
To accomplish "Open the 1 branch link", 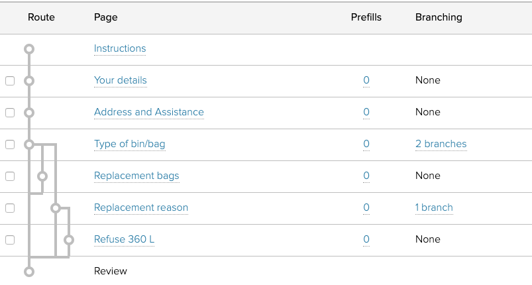I will coord(434,207).
